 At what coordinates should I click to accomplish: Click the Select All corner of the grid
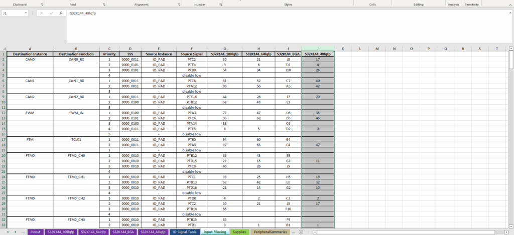coord(3,49)
